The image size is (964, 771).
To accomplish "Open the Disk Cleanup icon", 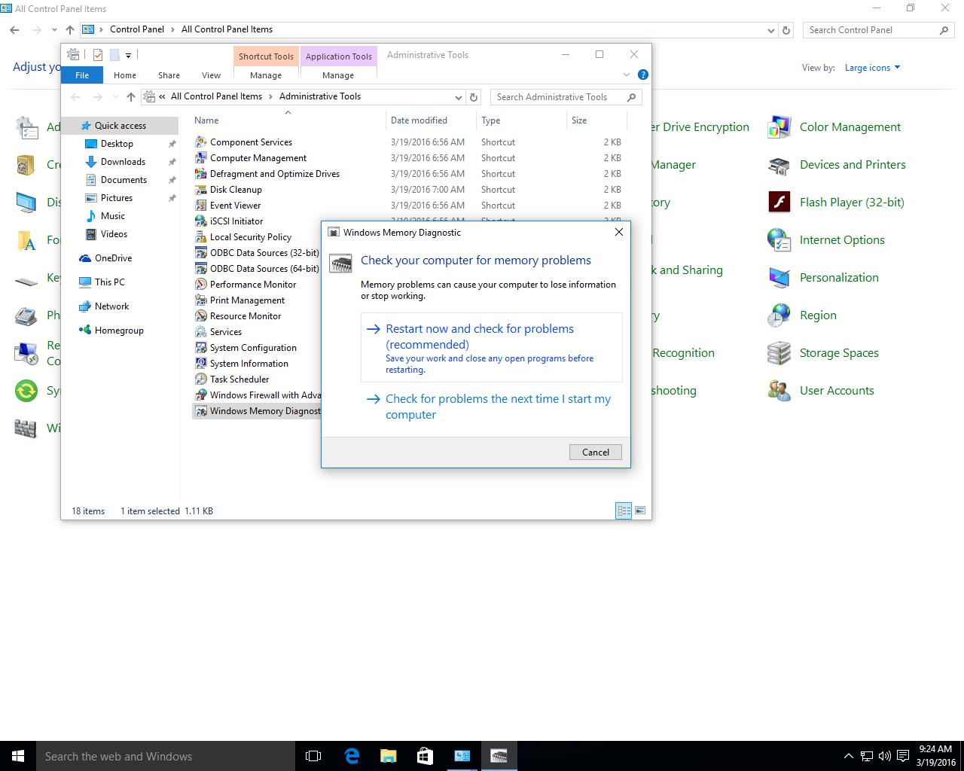I will [200, 189].
